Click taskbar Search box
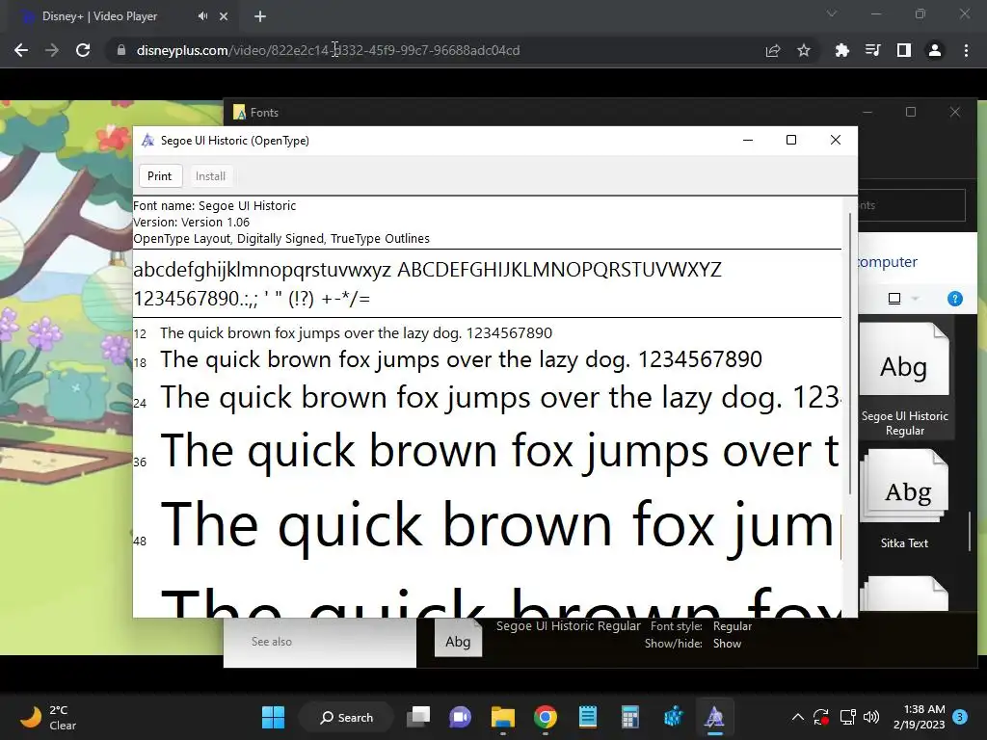 [x=347, y=717]
